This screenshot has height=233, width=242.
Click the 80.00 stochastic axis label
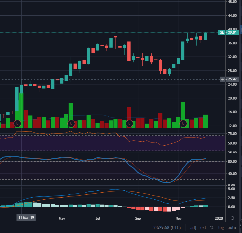click(232, 162)
